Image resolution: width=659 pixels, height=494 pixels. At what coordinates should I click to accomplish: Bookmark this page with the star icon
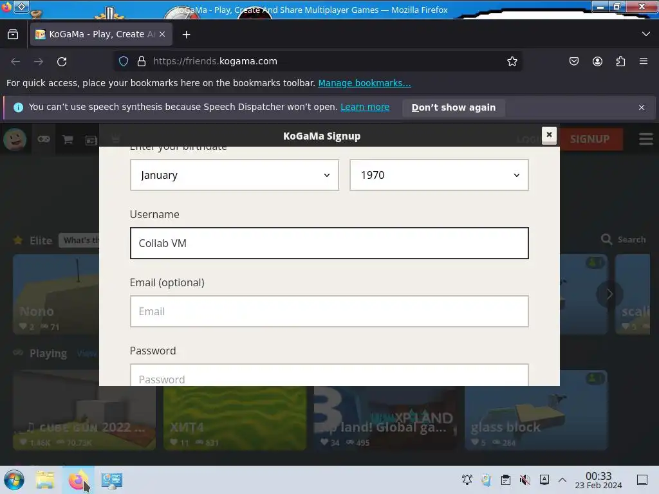[x=512, y=61]
